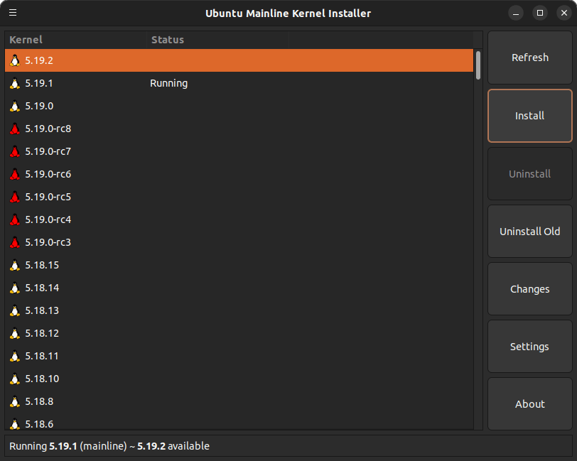The height and width of the screenshot is (461, 577).
Task: Maximize the Kernel Installer window
Action: pyautogui.click(x=540, y=13)
